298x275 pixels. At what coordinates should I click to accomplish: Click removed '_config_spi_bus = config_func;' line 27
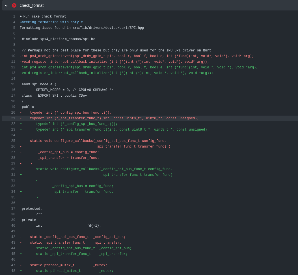(x=59, y=152)
